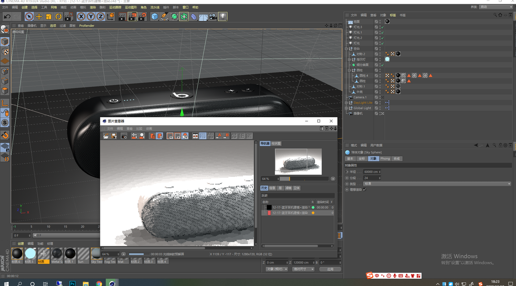Click the Subdivision Surface generator icon
This screenshot has height=286, width=516.
(174, 16)
